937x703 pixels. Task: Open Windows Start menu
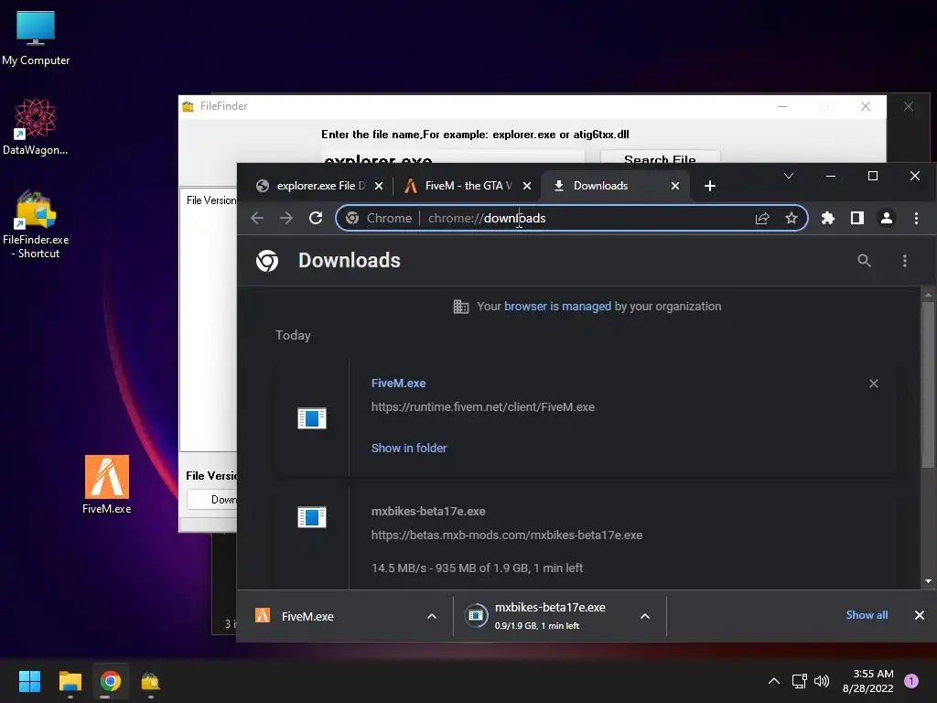pos(29,681)
